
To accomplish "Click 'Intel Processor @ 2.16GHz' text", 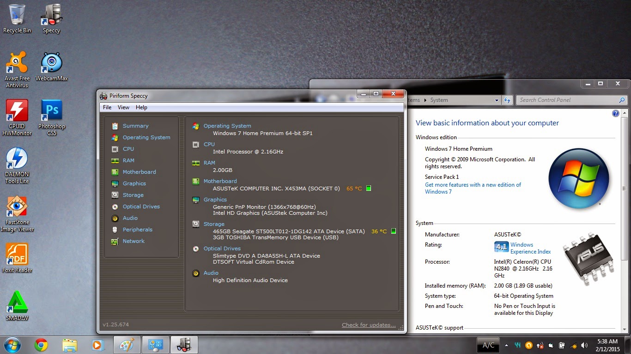I will pyautogui.click(x=248, y=152).
